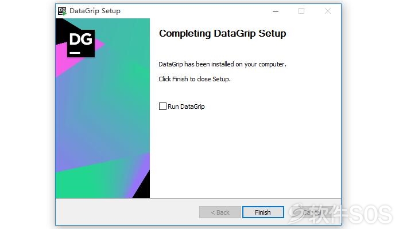Click the purple triangle at the banner bottom
Viewport: 399px width, 229px height.
[x=140, y=175]
